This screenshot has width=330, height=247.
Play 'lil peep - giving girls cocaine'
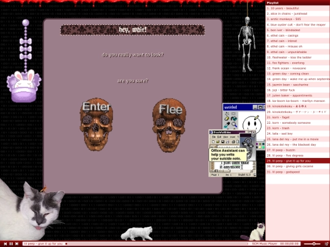click(x=298, y=166)
